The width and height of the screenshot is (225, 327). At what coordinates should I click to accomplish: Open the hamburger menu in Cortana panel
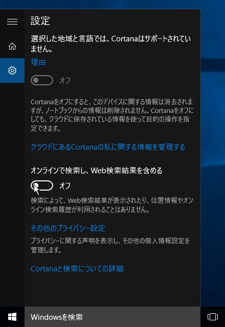[12, 21]
